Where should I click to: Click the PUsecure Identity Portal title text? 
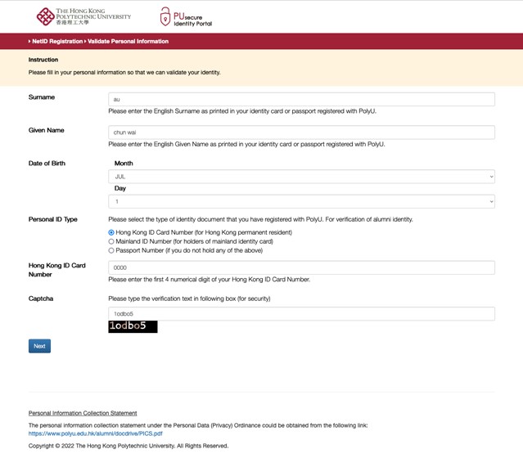click(192, 20)
